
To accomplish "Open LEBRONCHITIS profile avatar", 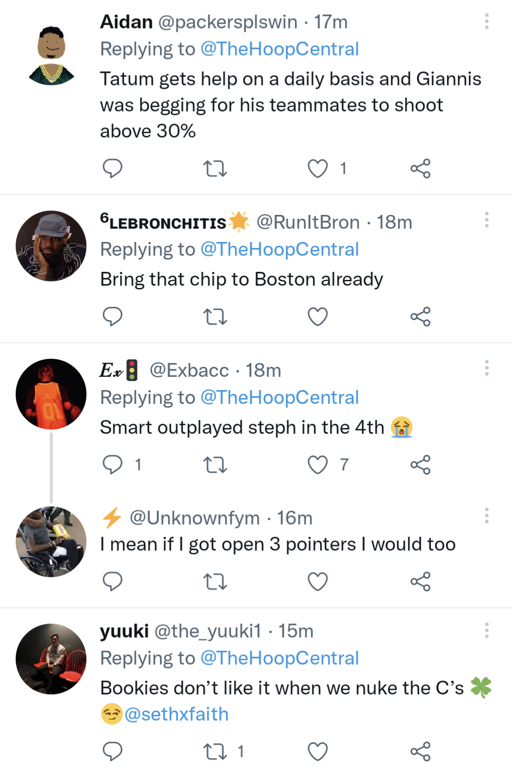I will click(51, 246).
